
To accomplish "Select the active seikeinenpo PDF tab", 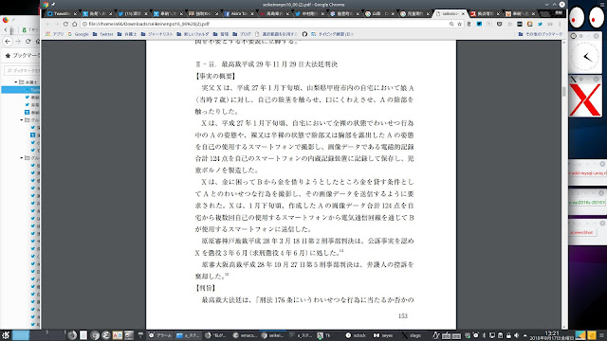I will (x=450, y=13).
